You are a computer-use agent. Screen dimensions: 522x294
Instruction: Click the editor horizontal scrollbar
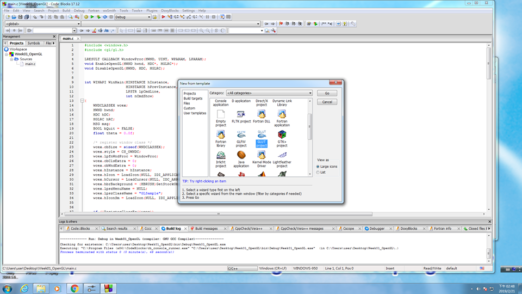coord(219,214)
